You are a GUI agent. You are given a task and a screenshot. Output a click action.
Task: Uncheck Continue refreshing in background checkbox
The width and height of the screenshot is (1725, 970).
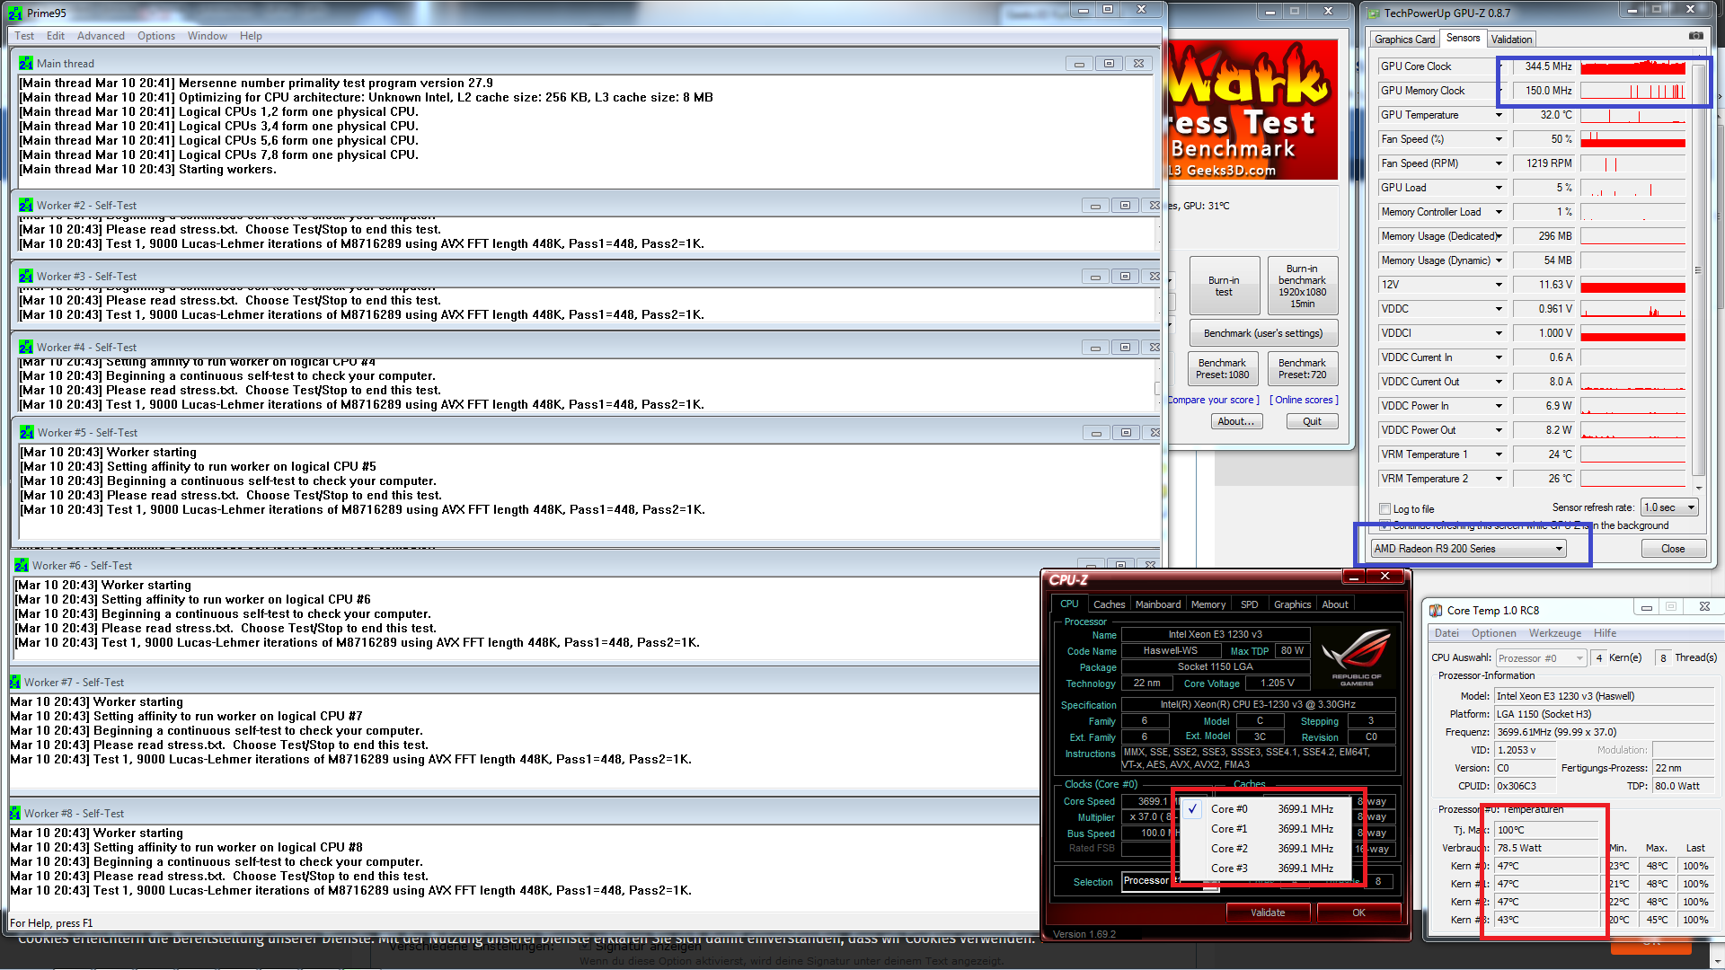[1384, 525]
